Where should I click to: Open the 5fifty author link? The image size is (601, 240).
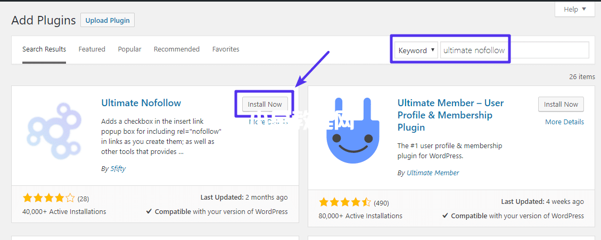pyautogui.click(x=118, y=168)
